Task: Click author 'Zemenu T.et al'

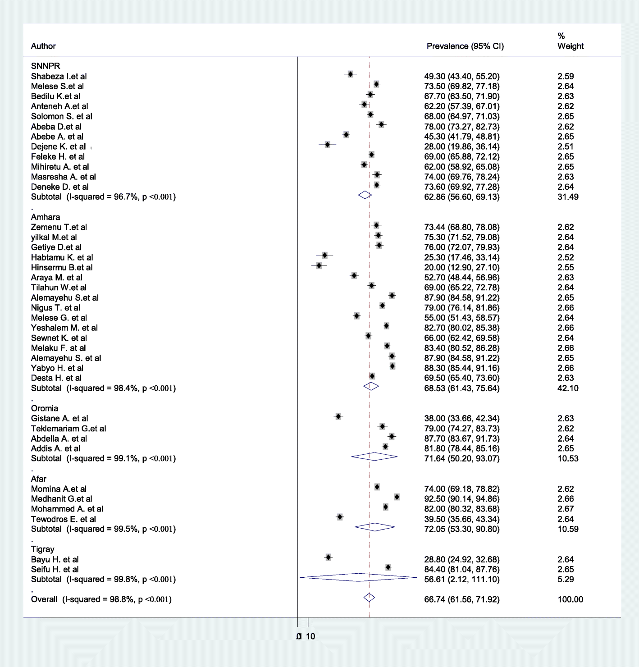Action: pyautogui.click(x=59, y=227)
